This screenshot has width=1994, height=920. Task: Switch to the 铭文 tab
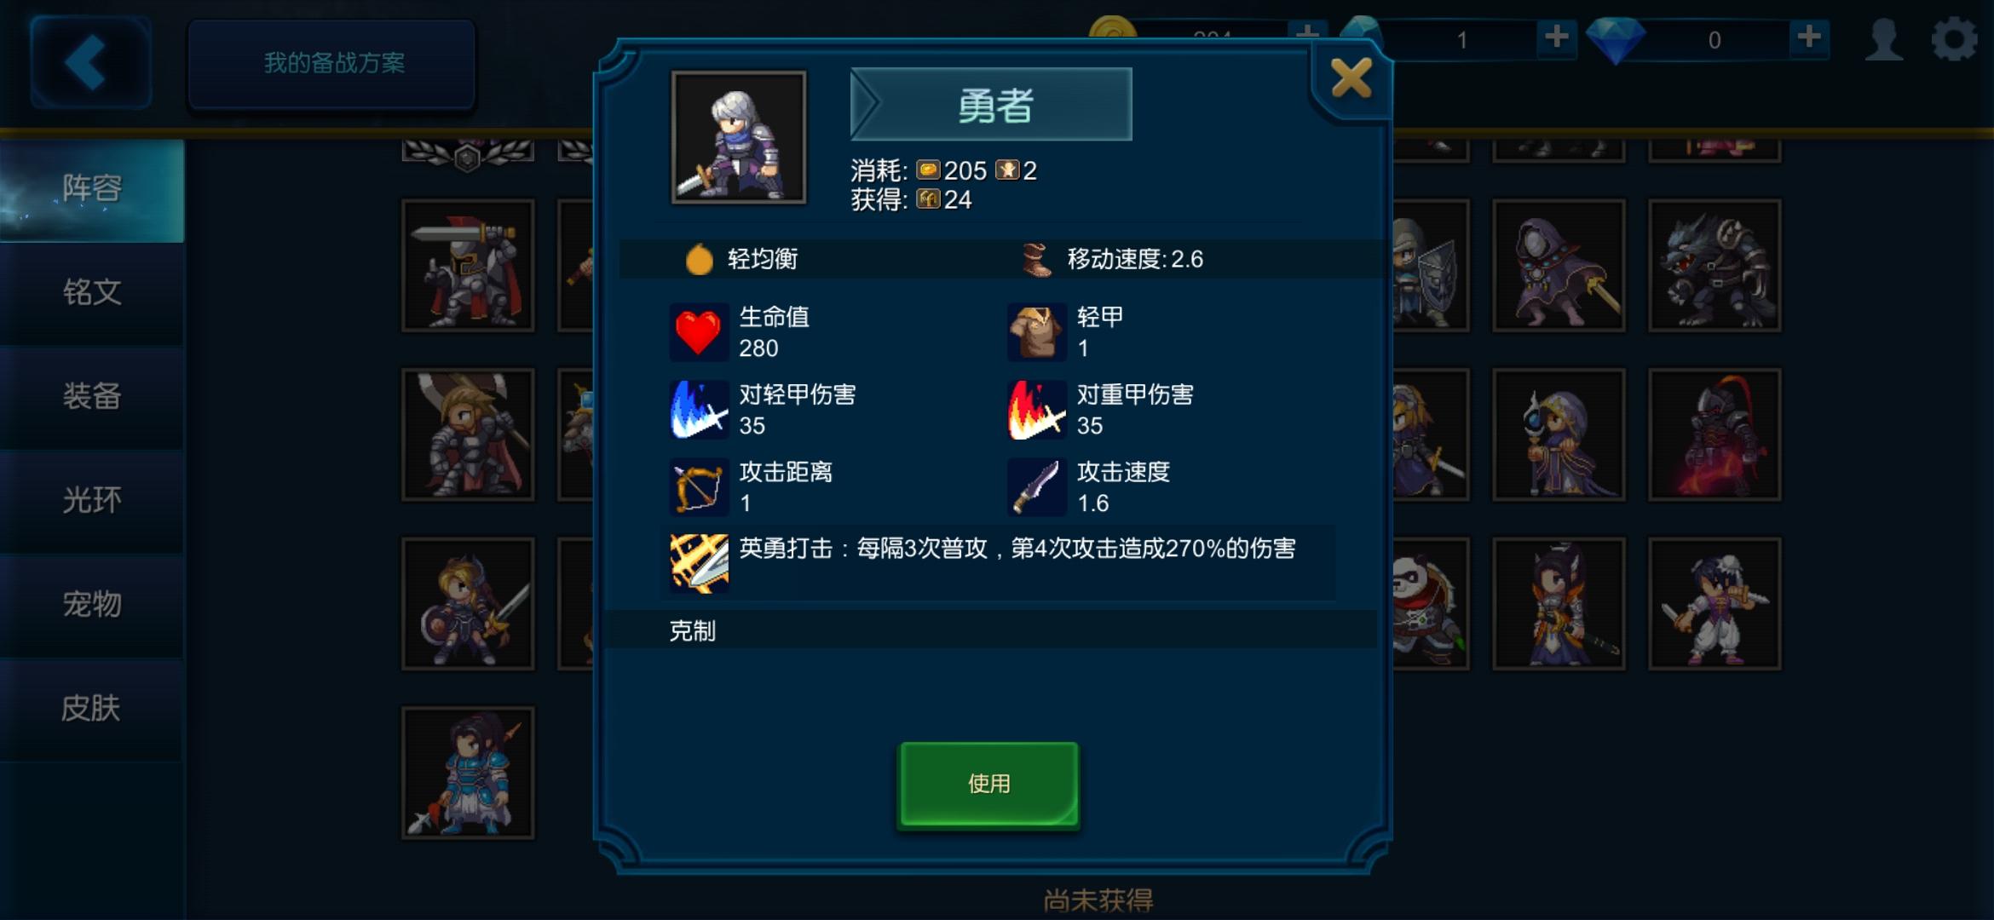pyautogui.click(x=92, y=293)
